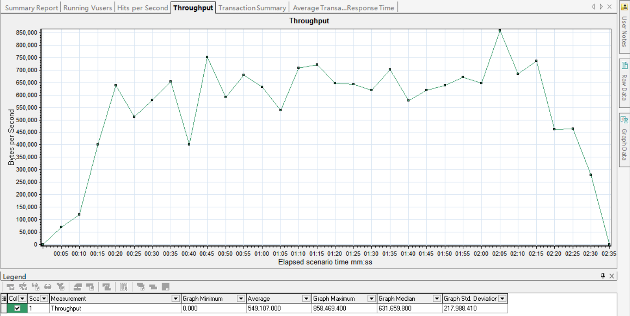The image size is (630, 316).
Task: Select the Throughput measurement name cell
Action: [x=115, y=308]
